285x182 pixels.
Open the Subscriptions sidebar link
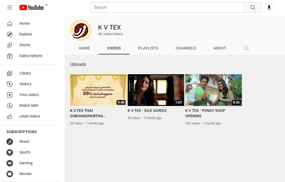tap(31, 56)
